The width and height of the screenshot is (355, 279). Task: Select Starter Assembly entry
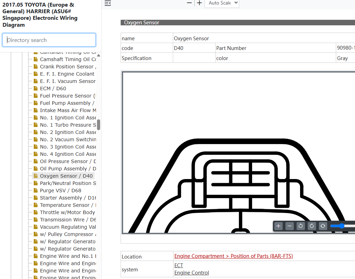pos(68,198)
